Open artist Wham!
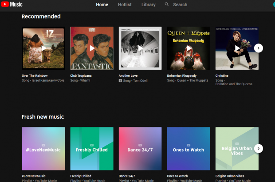The image size is (275, 182). pos(85,80)
